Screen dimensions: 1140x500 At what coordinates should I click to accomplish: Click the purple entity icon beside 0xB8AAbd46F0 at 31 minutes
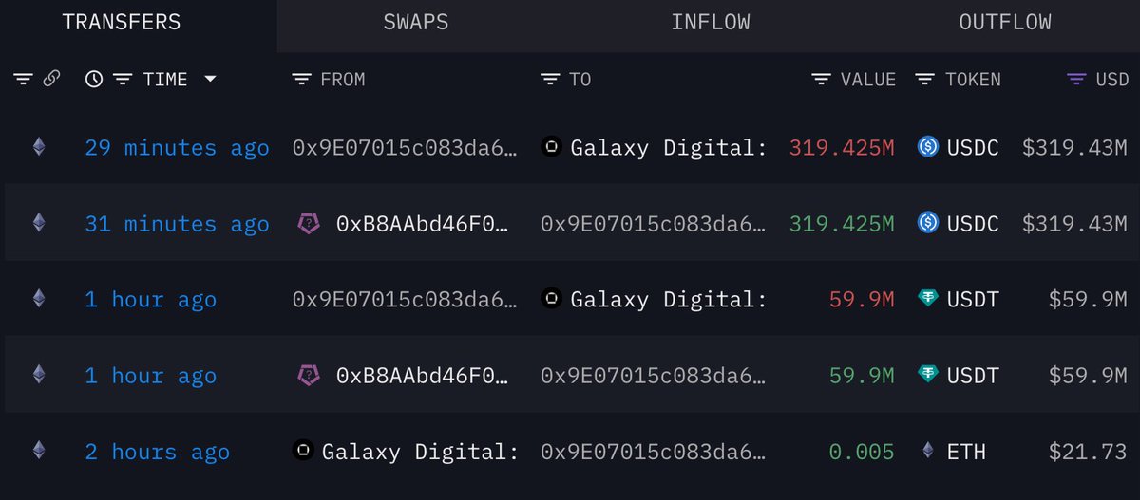(309, 224)
